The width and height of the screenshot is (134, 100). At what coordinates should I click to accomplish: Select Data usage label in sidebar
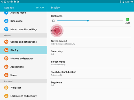pos(16,21)
